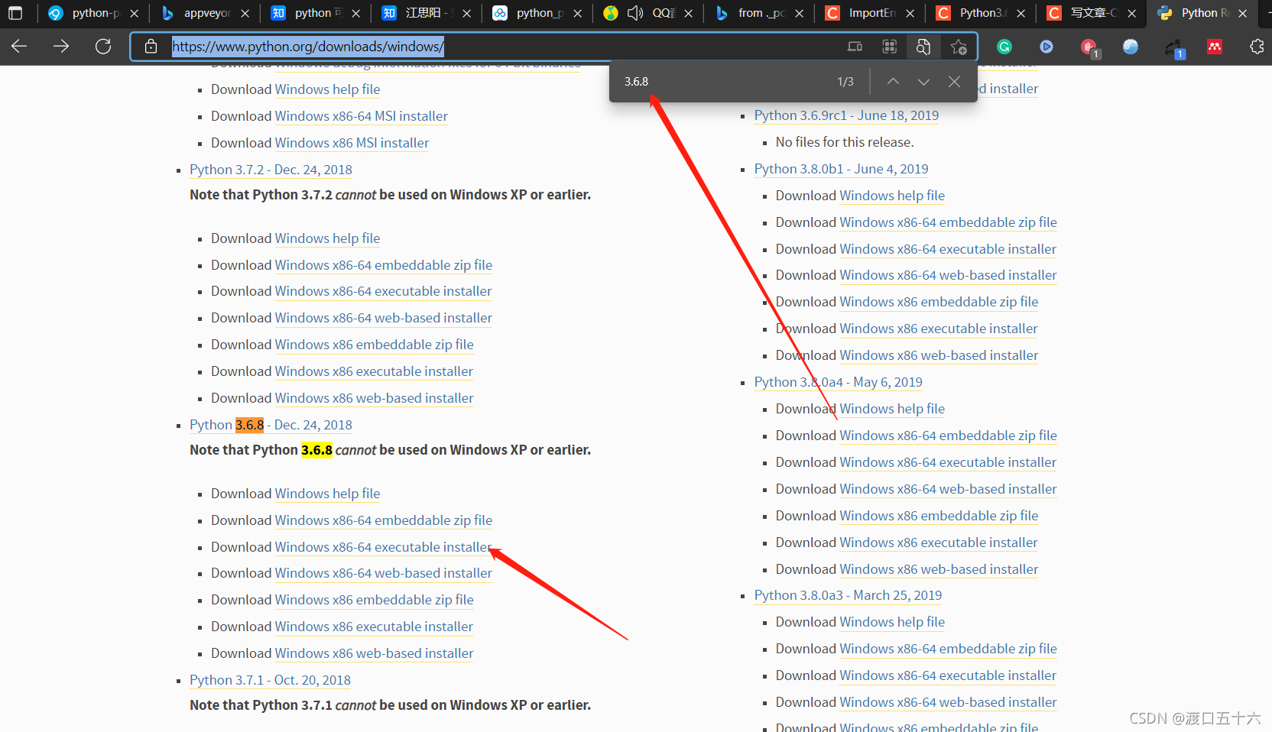
Task: Close the find-on-page search bar
Action: click(x=954, y=81)
